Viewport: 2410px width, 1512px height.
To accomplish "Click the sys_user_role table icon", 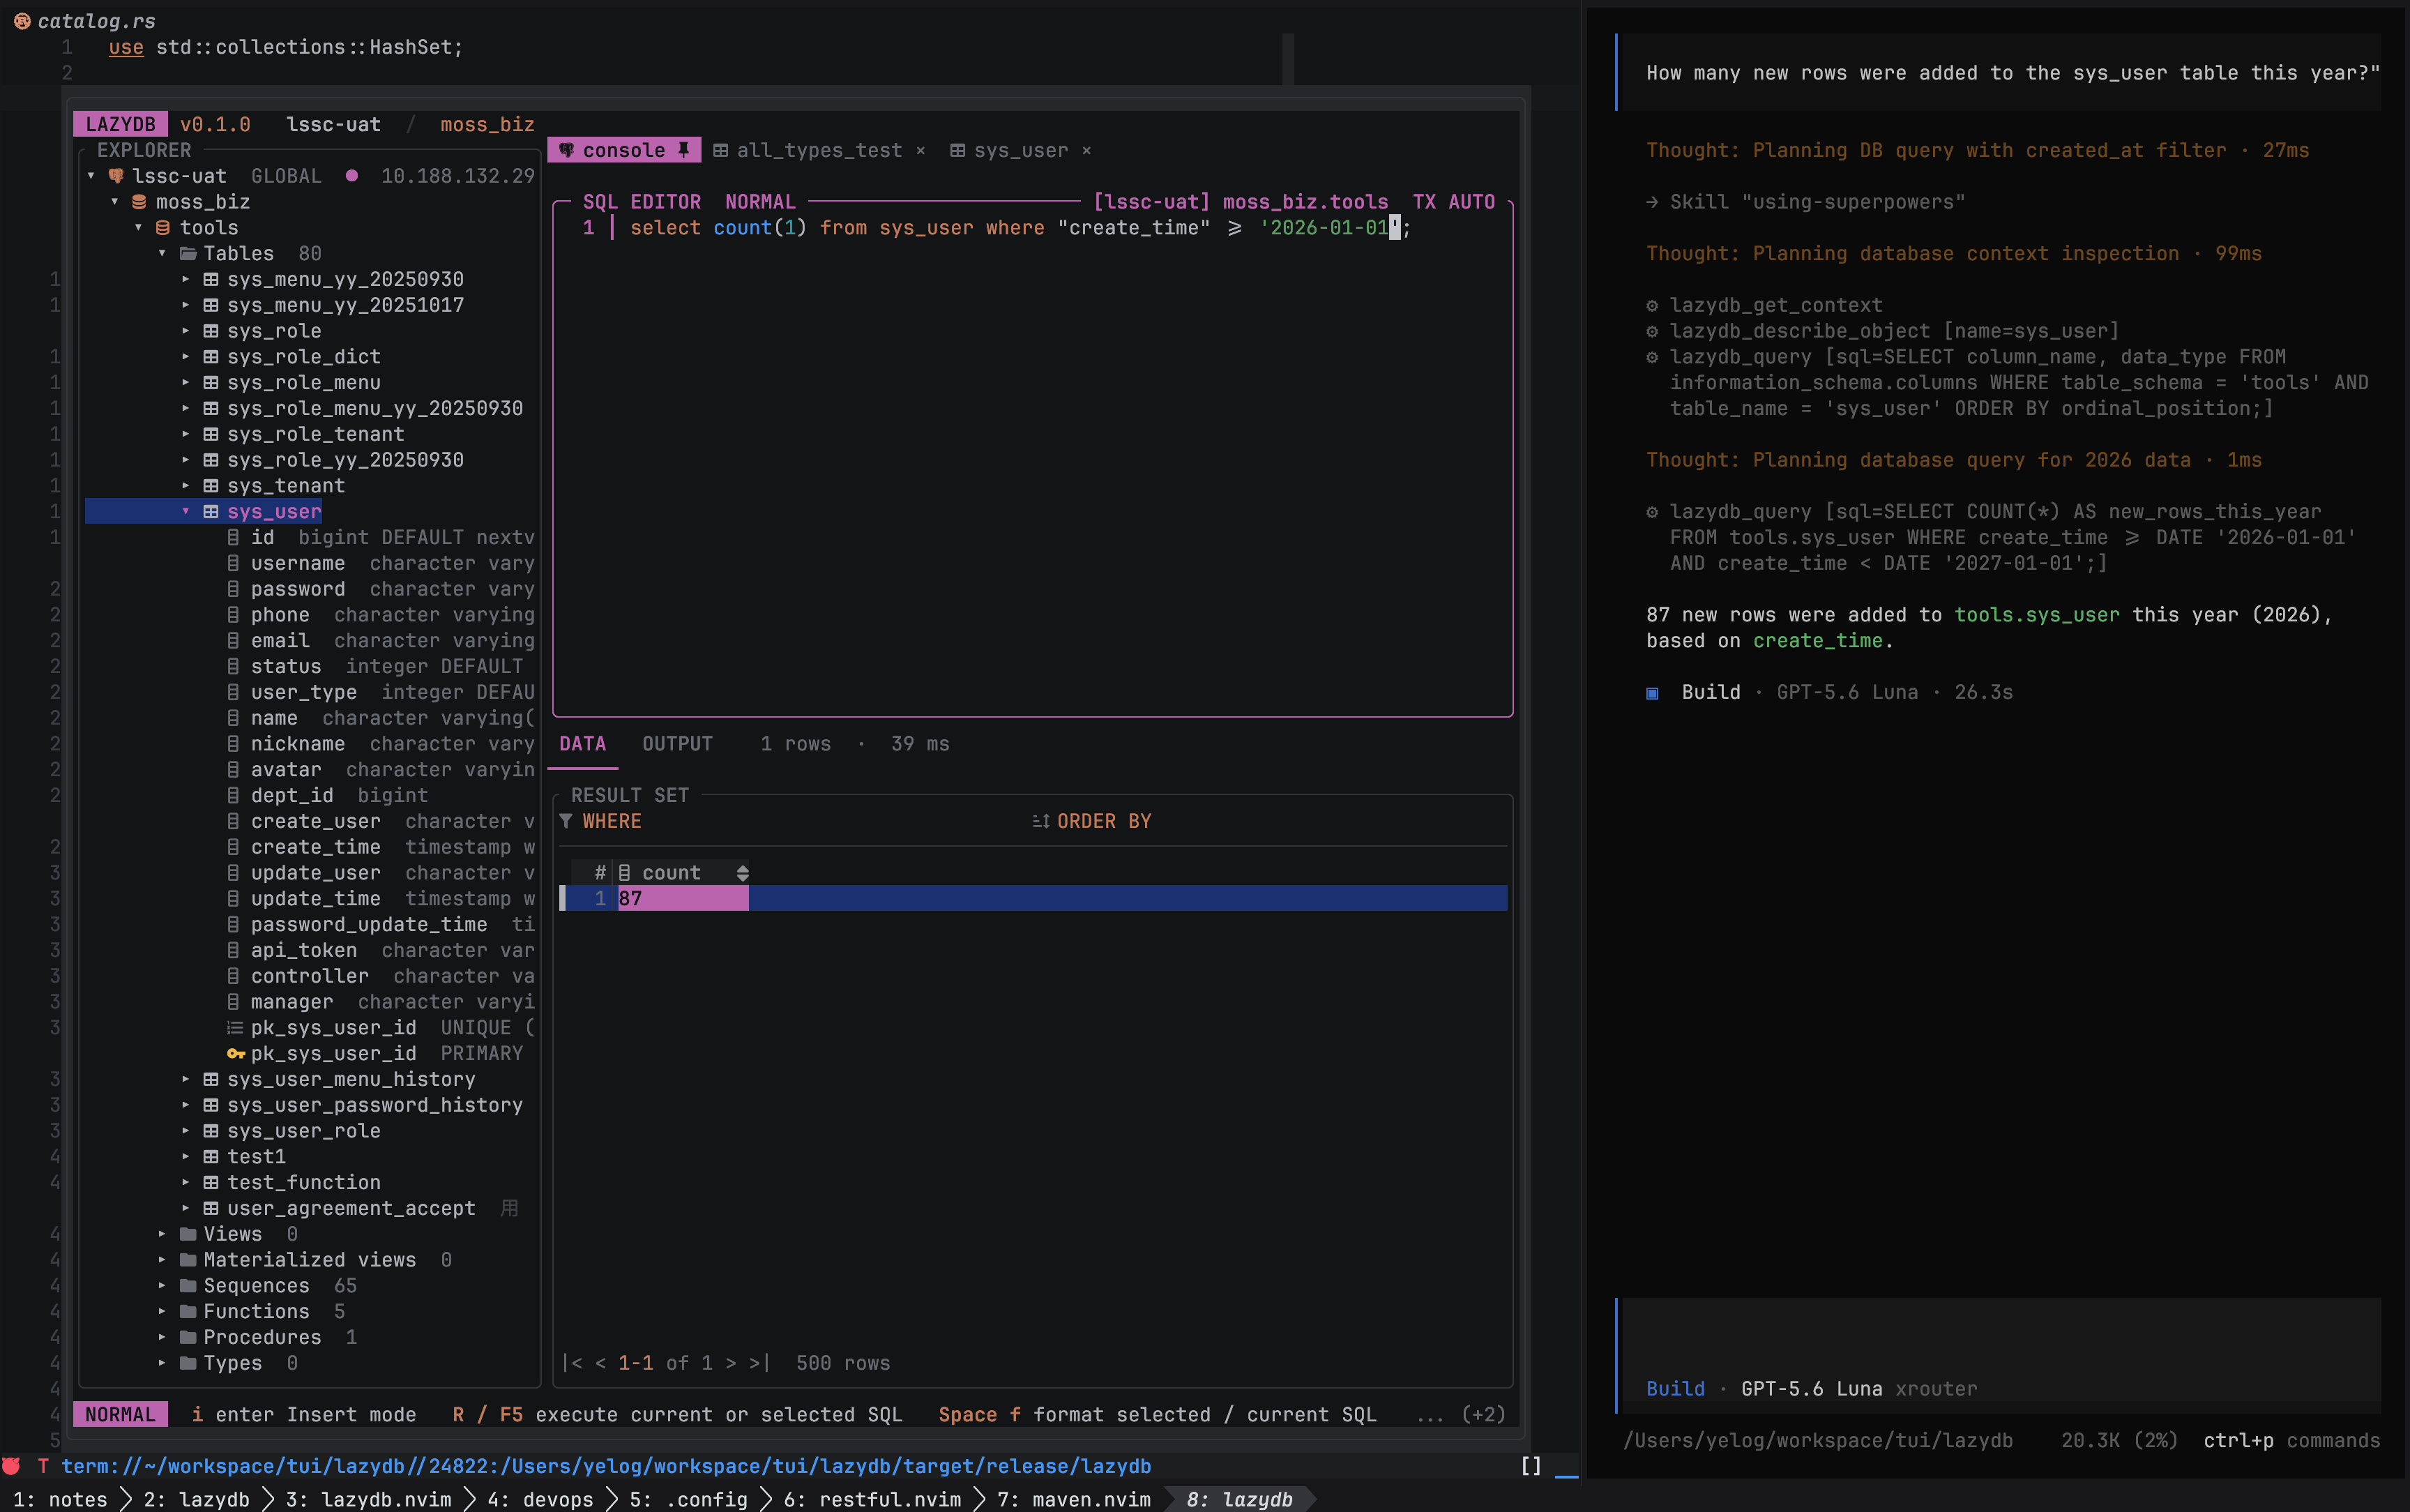I will (211, 1131).
